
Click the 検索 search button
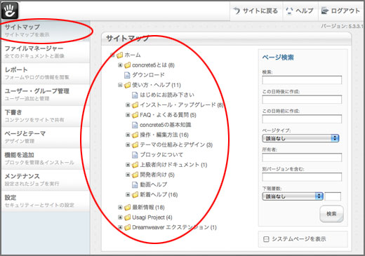coord(331,214)
